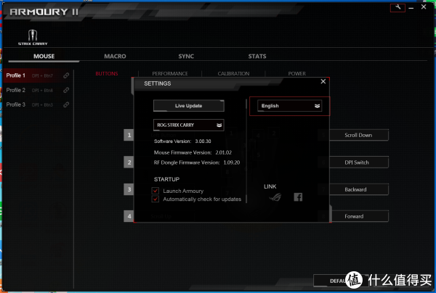Open the ROG logo link

(275, 197)
